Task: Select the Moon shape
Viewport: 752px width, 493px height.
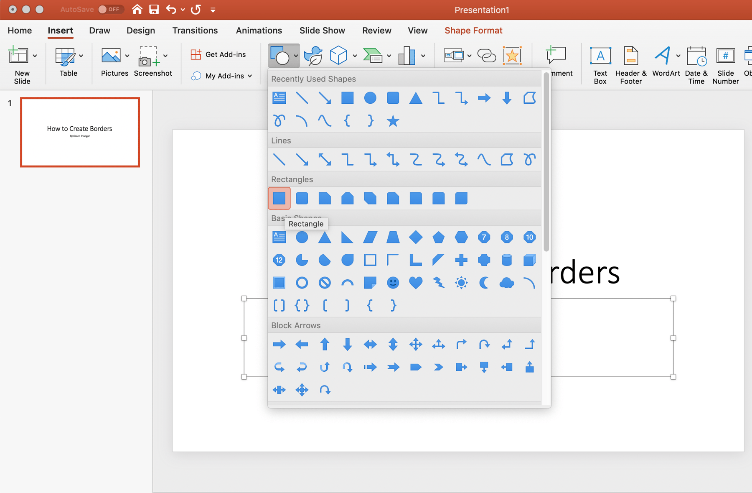Action: pos(484,283)
